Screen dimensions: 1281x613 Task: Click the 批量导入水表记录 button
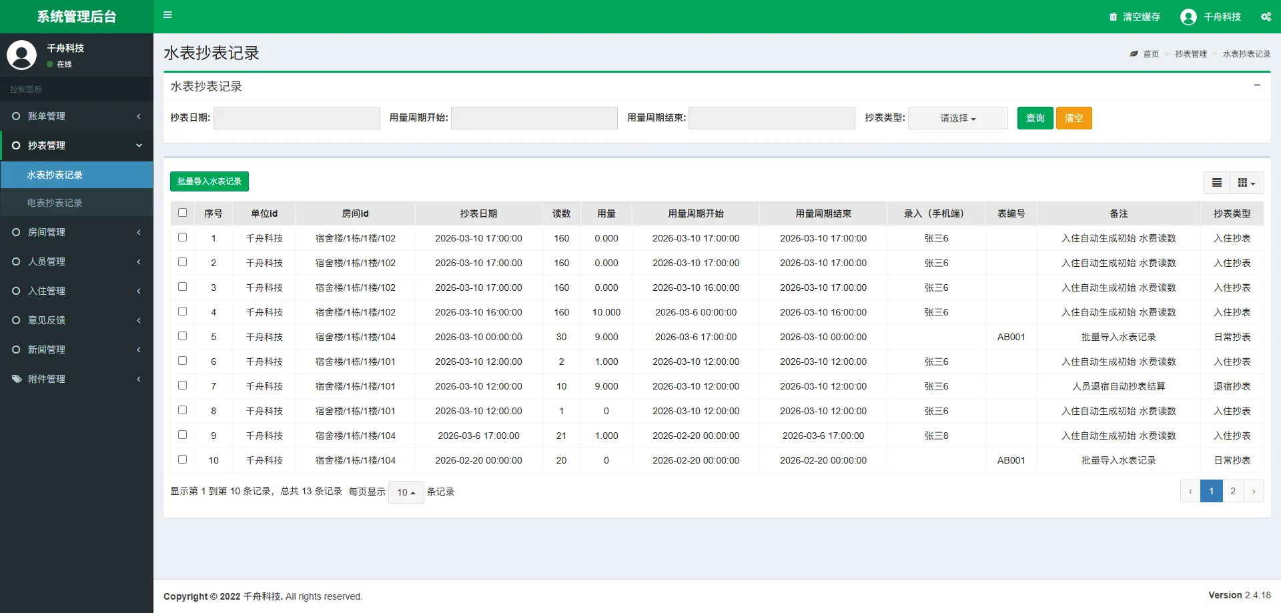pos(209,181)
